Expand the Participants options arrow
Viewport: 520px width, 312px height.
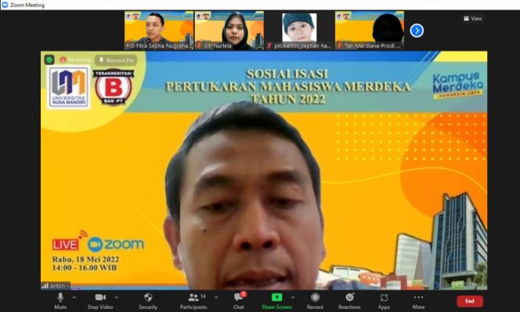click(216, 297)
